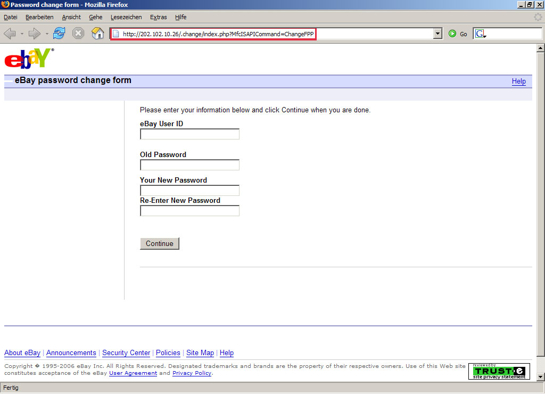Open the Lesezeichen menu
Screen dimensions: 545x394
(126, 17)
